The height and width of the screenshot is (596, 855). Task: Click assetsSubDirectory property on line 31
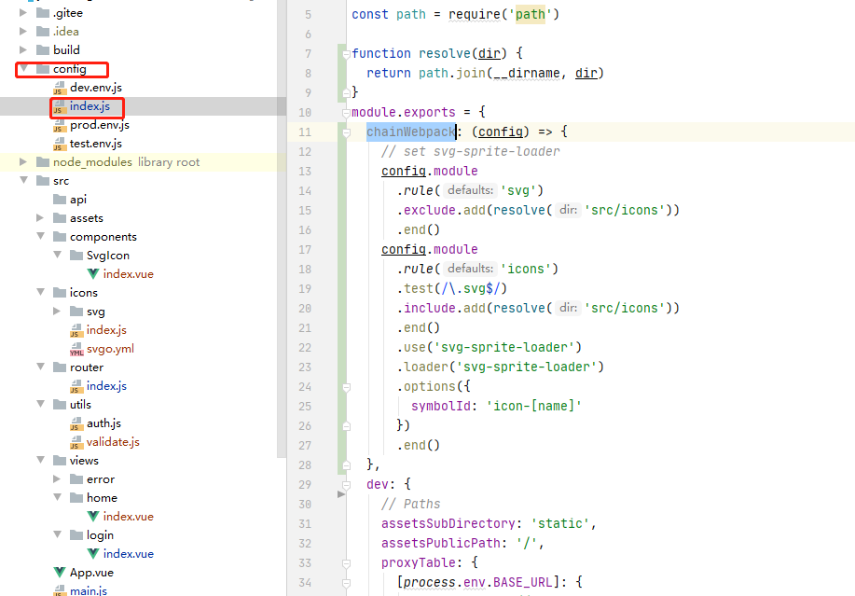pos(448,523)
